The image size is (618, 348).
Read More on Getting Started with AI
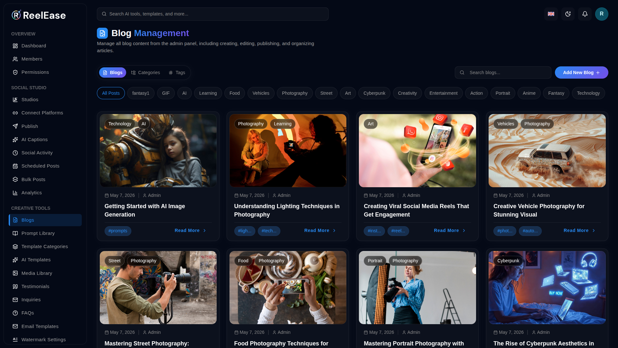[x=190, y=230]
